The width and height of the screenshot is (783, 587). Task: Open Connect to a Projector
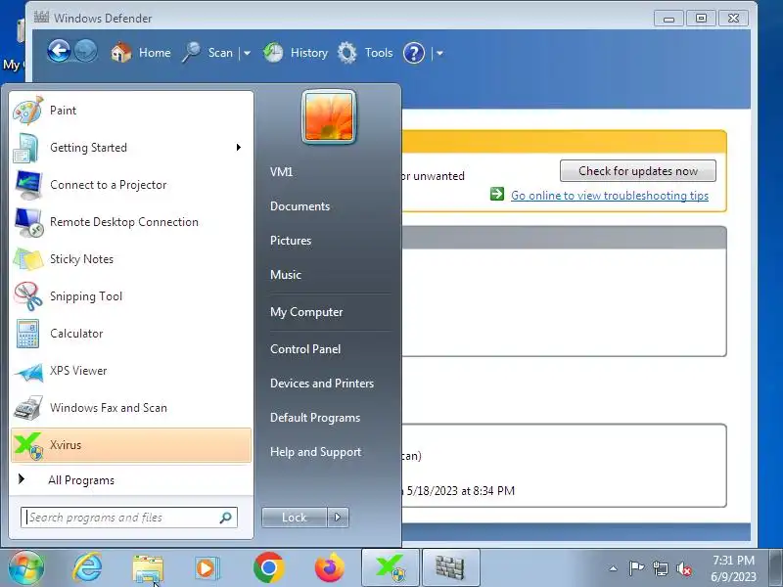[x=131, y=185]
